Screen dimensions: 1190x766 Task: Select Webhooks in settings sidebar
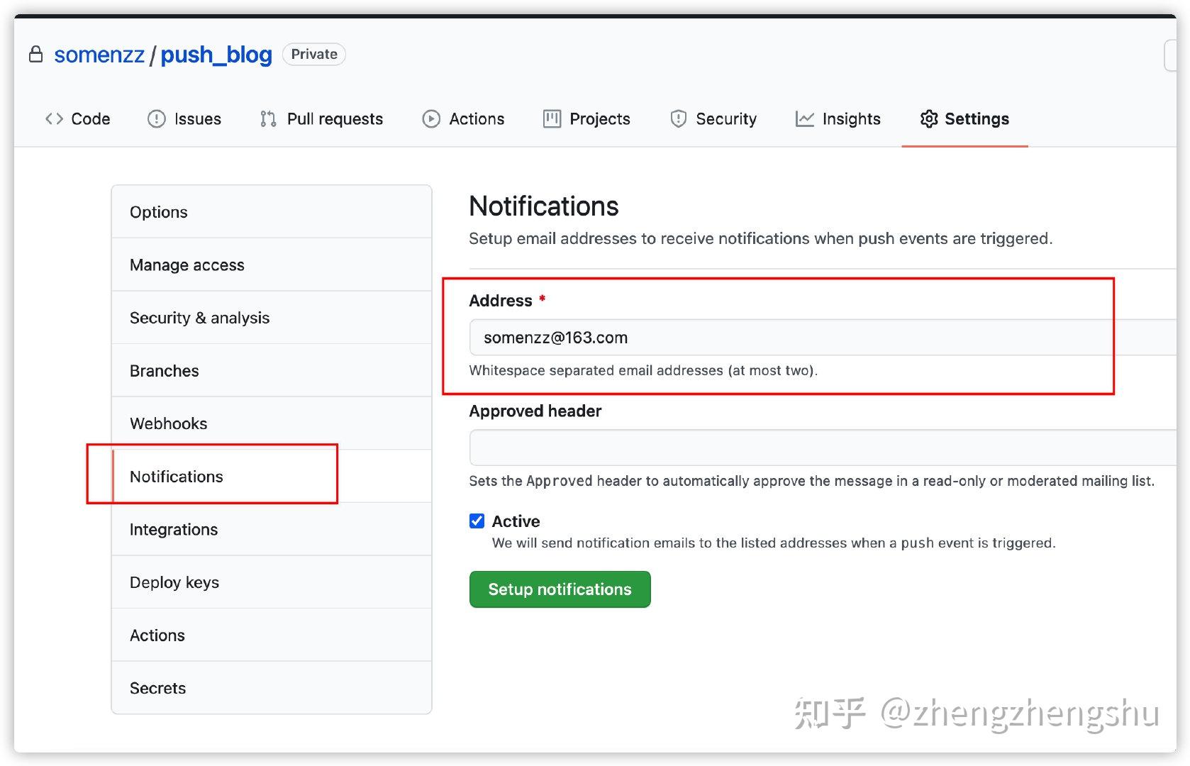pos(168,423)
